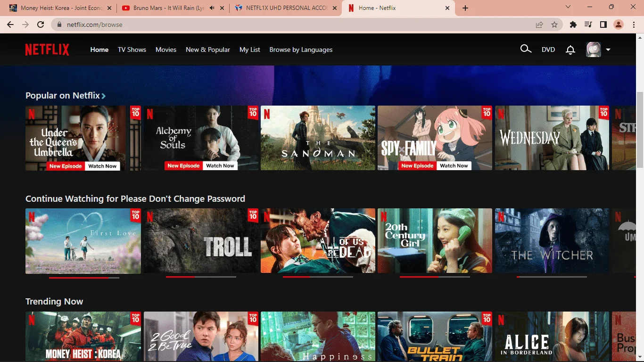The image size is (644, 362).
Task: Open 2 Good 2 Be True thumbnail
Action: coord(201,337)
